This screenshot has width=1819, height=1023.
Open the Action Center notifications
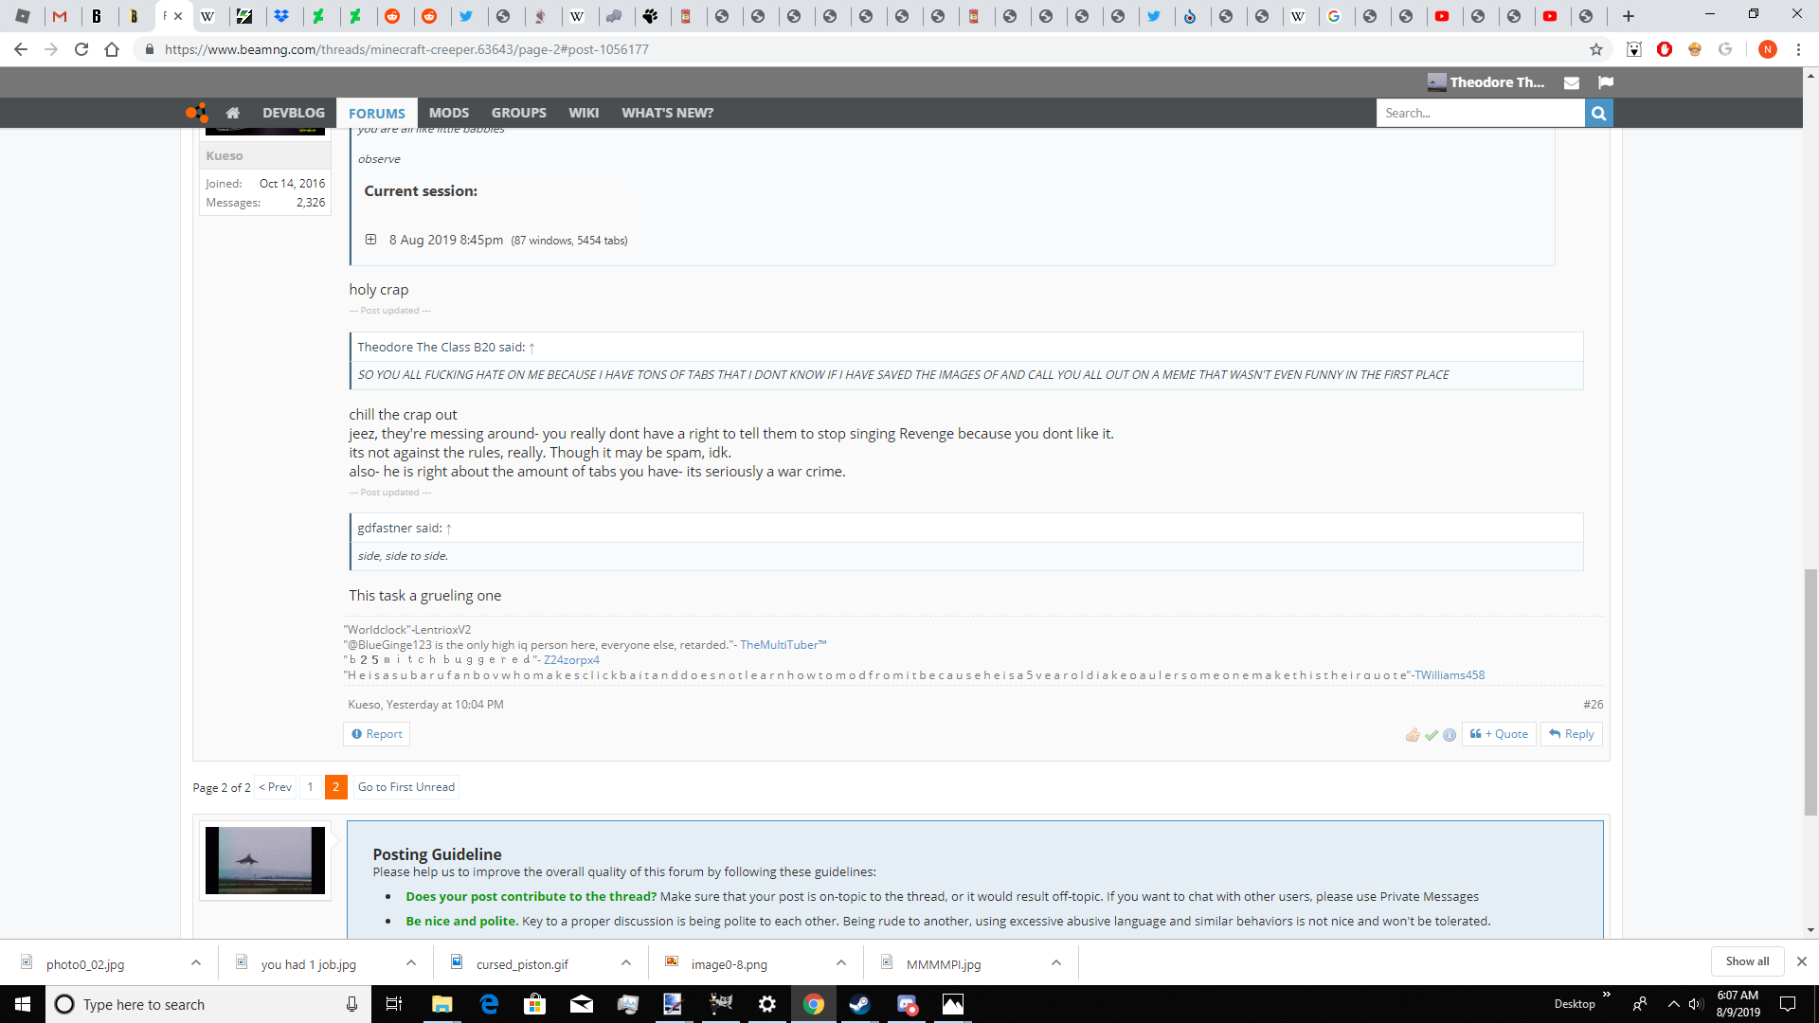pos(1788,1004)
